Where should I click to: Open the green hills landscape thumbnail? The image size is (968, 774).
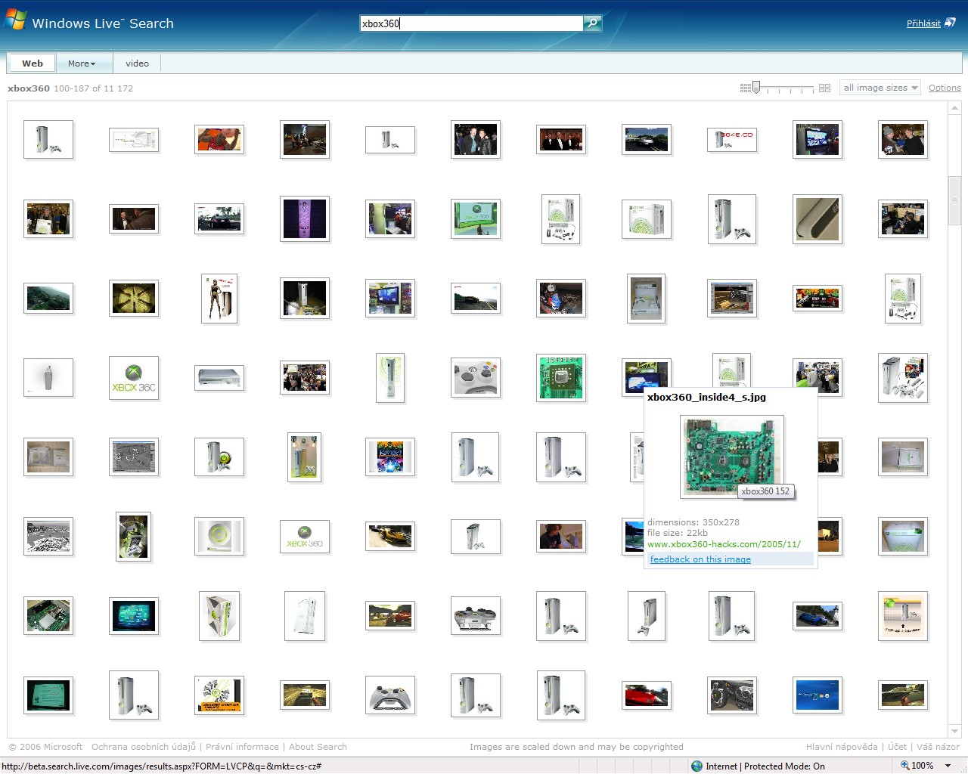(x=48, y=299)
